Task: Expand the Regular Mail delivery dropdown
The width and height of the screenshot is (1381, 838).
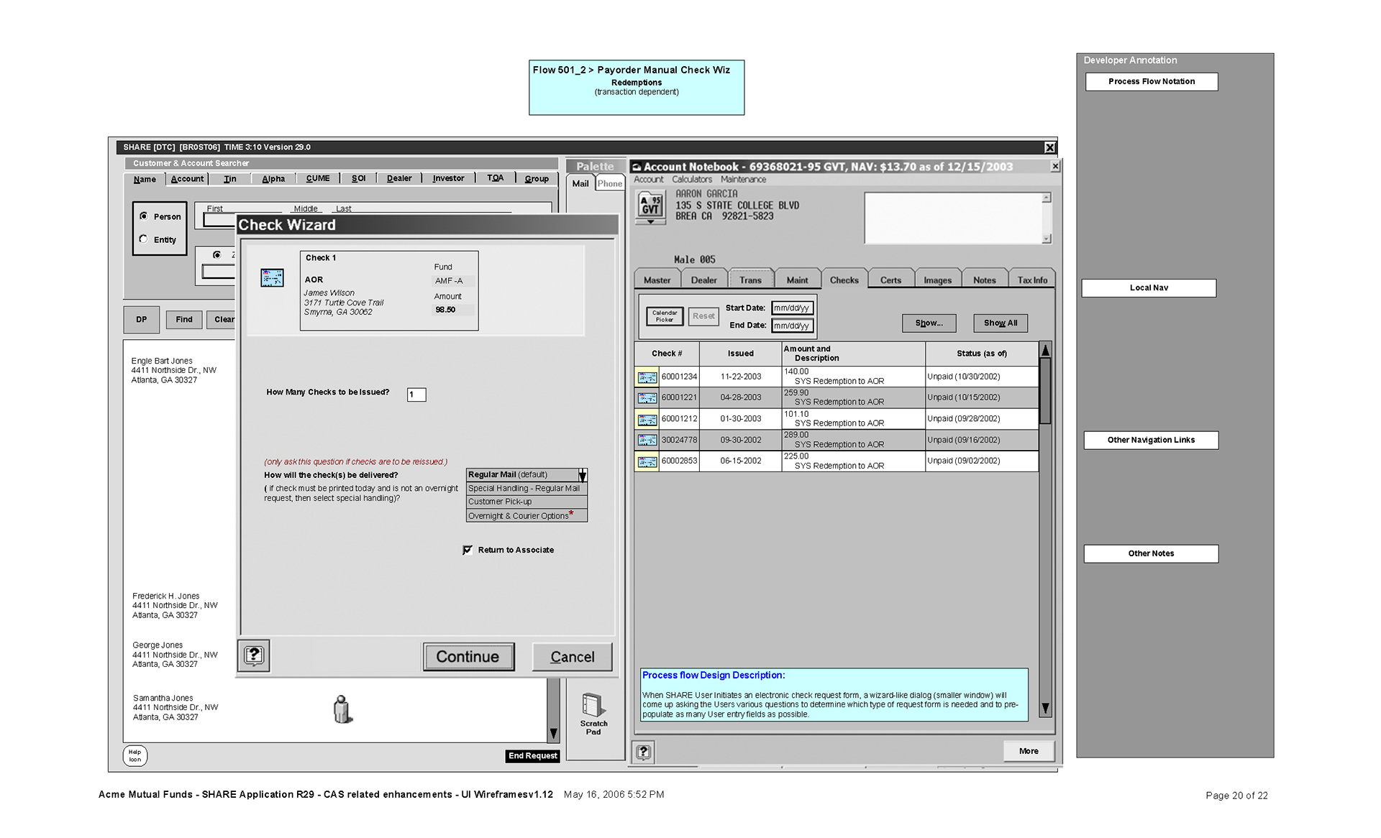Action: [582, 475]
